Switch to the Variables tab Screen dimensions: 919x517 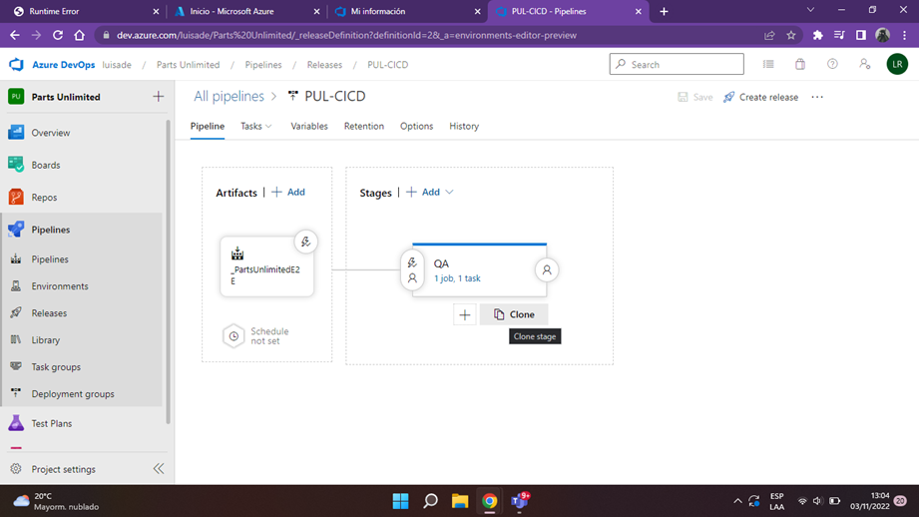(309, 126)
